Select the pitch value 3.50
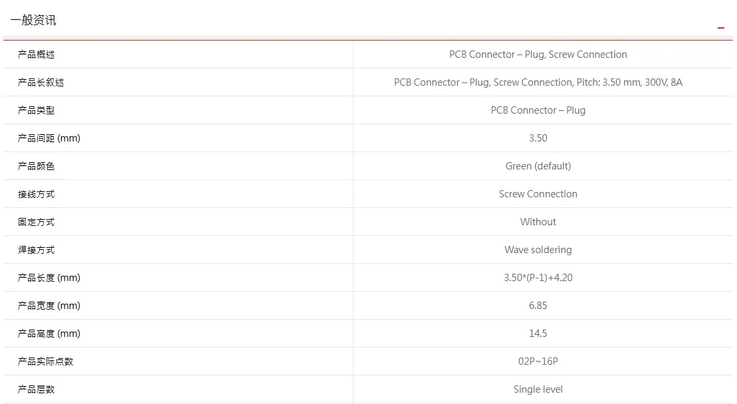This screenshot has height=404, width=737. pyautogui.click(x=538, y=138)
